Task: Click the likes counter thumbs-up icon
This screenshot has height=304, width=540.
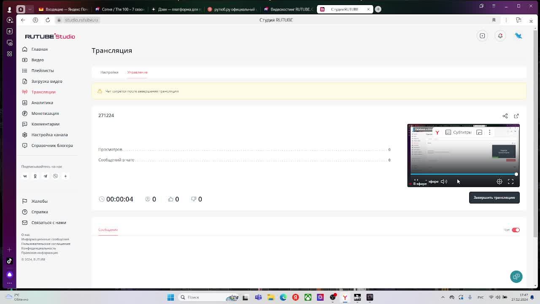Action: pyautogui.click(x=170, y=199)
